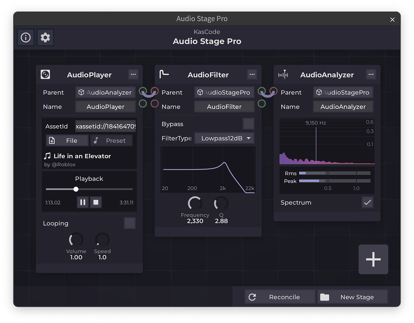Click the lowpass curve icon on AudioFilter header
The image size is (414, 323).
tap(164, 74)
